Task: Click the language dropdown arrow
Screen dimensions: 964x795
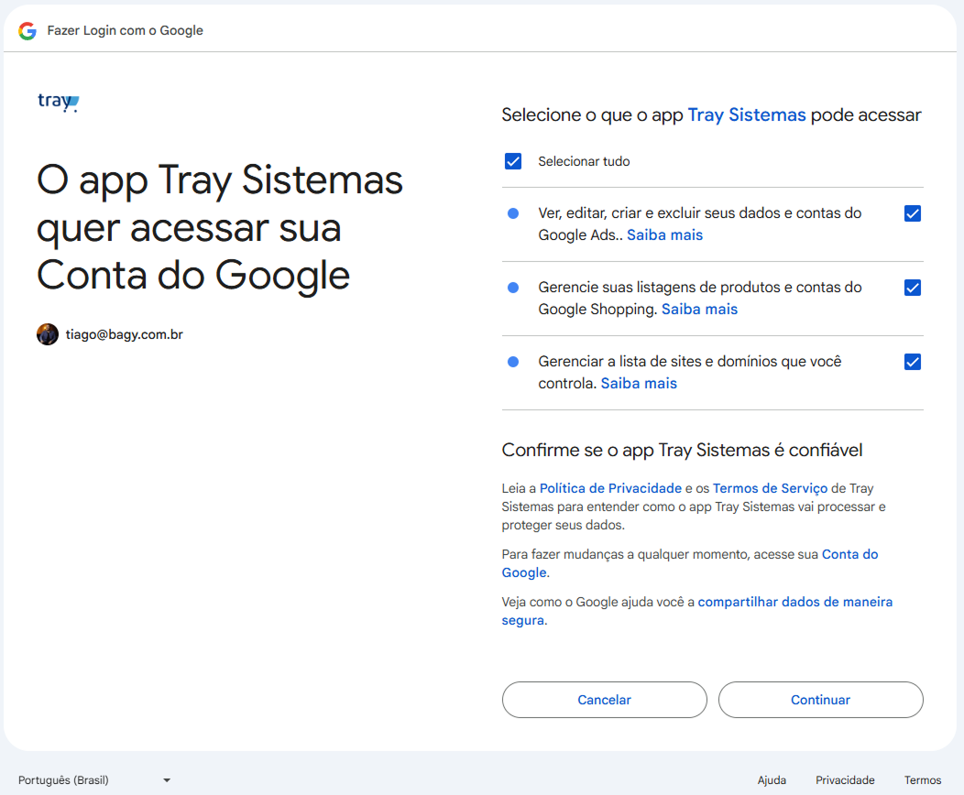Action: tap(167, 780)
